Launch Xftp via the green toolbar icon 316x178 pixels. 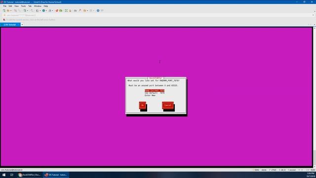point(61,10)
